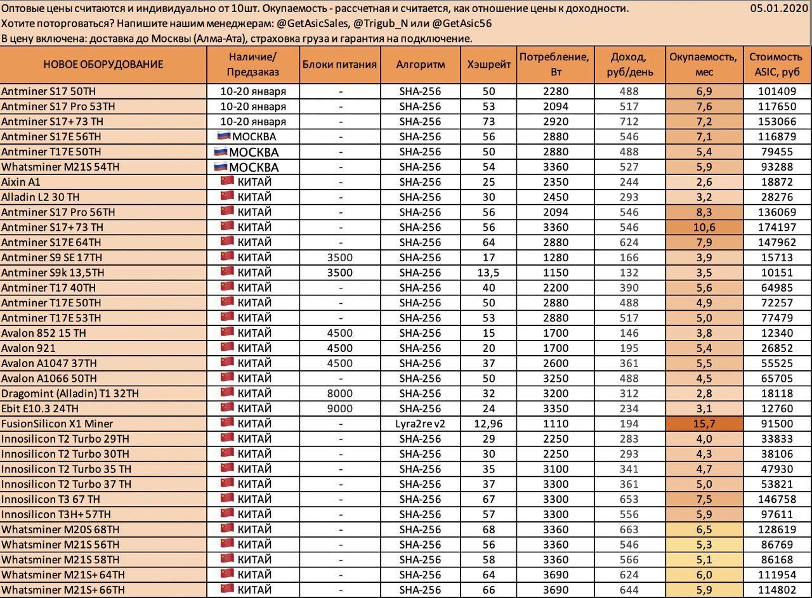Select the price cell 114802

pyautogui.click(x=777, y=590)
